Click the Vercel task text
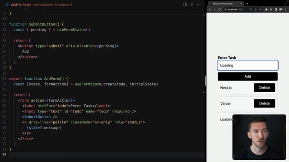The width and height of the screenshot is (289, 162). [x=225, y=103]
